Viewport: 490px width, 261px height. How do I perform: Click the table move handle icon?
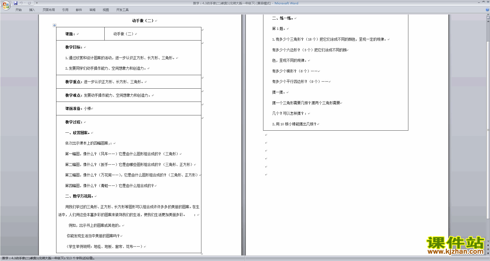pos(54,25)
